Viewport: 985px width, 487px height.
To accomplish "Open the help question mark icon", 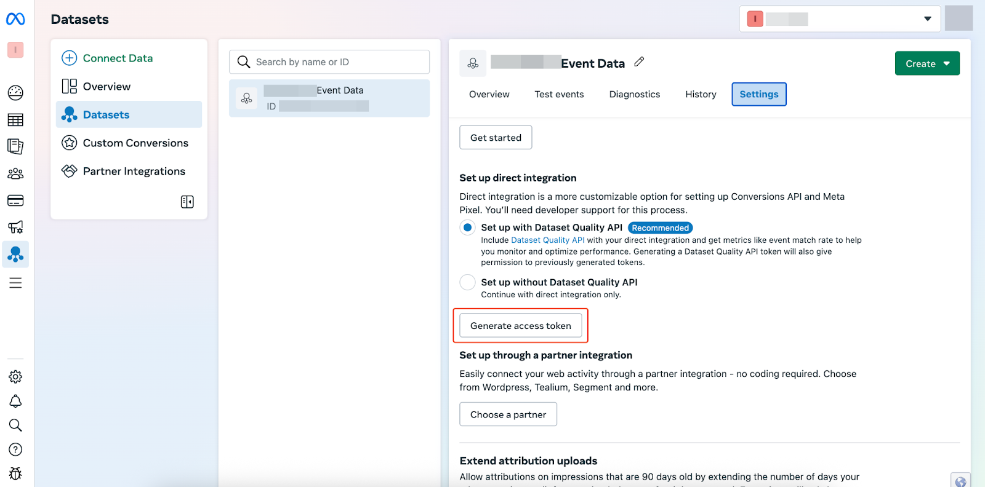I will click(x=15, y=449).
